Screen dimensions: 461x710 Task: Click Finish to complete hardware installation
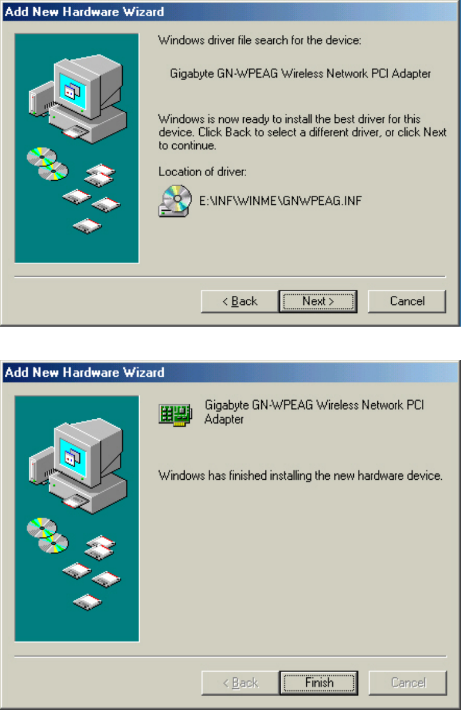[x=319, y=683]
